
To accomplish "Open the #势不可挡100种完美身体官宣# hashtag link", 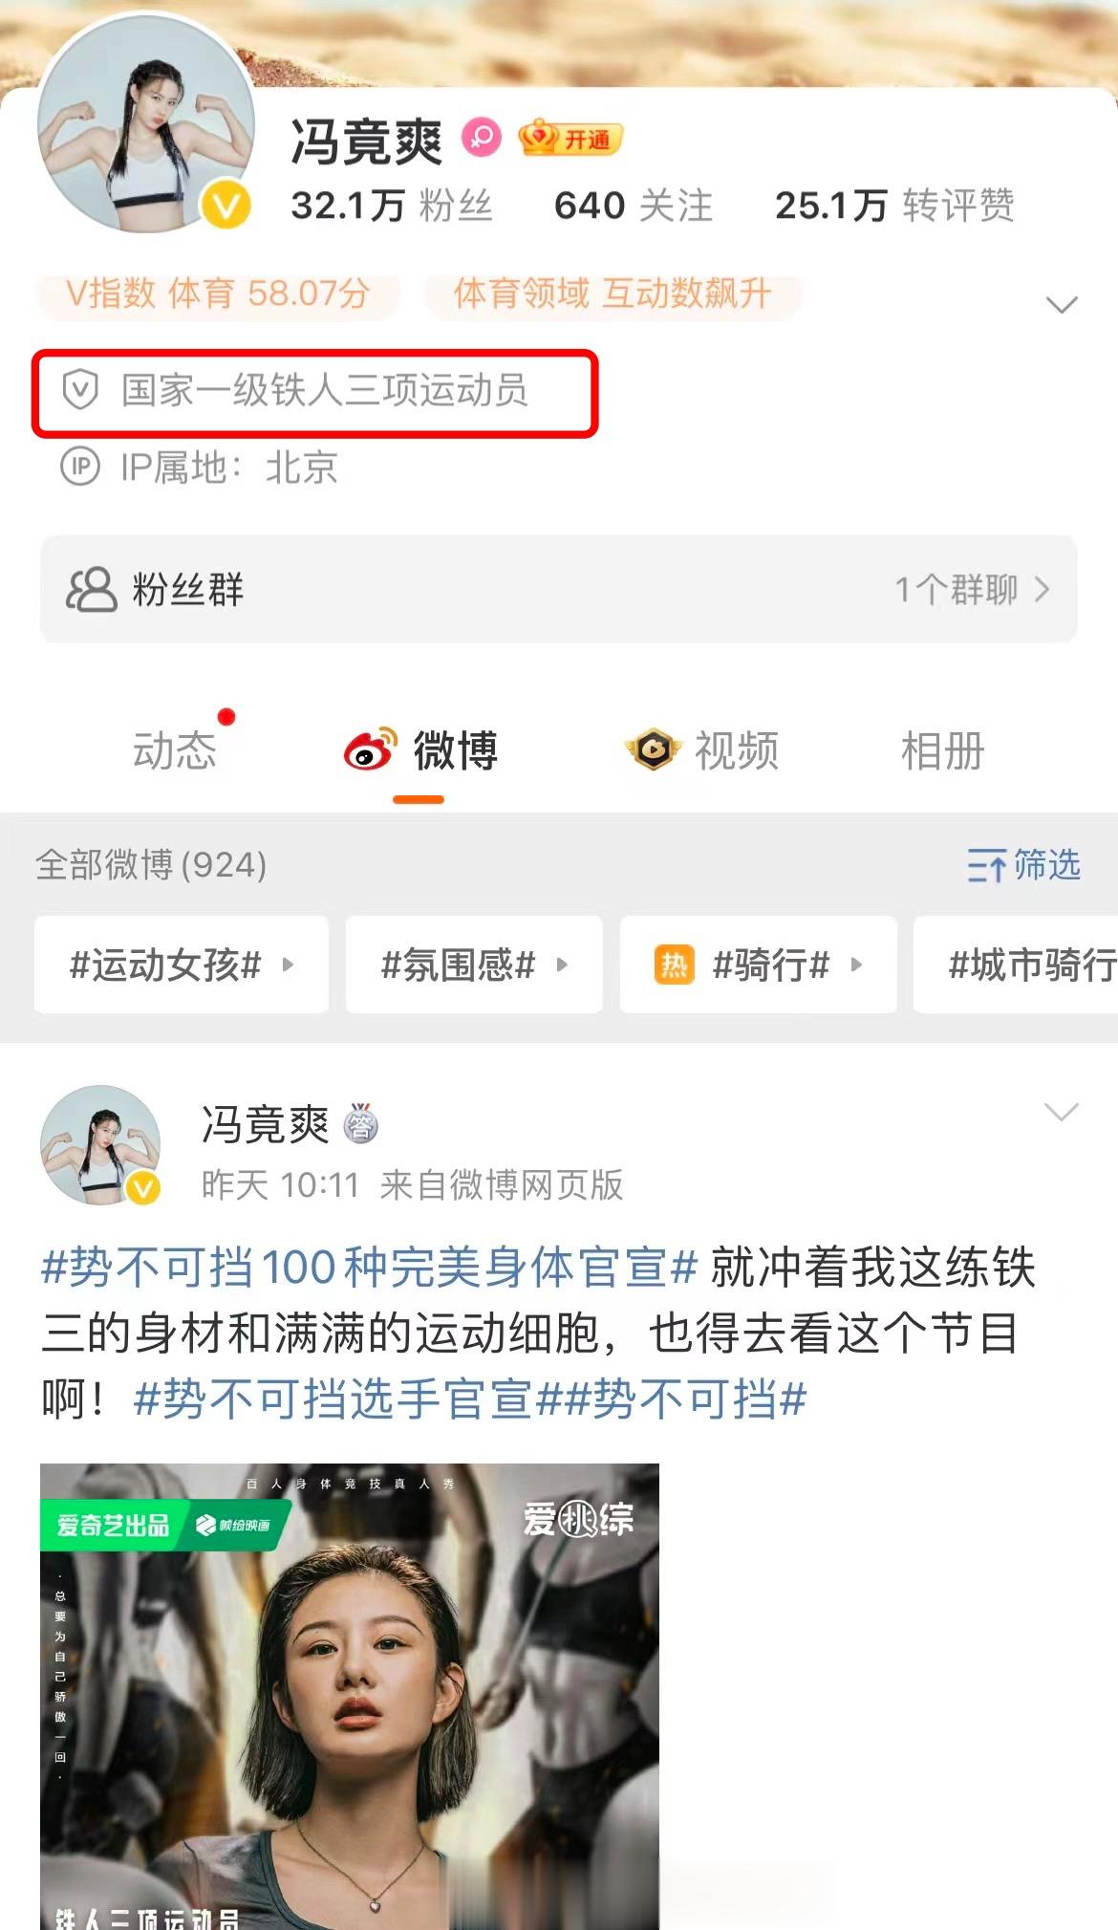I will (370, 1267).
